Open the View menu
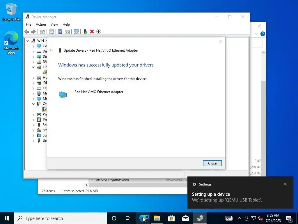 54,24
